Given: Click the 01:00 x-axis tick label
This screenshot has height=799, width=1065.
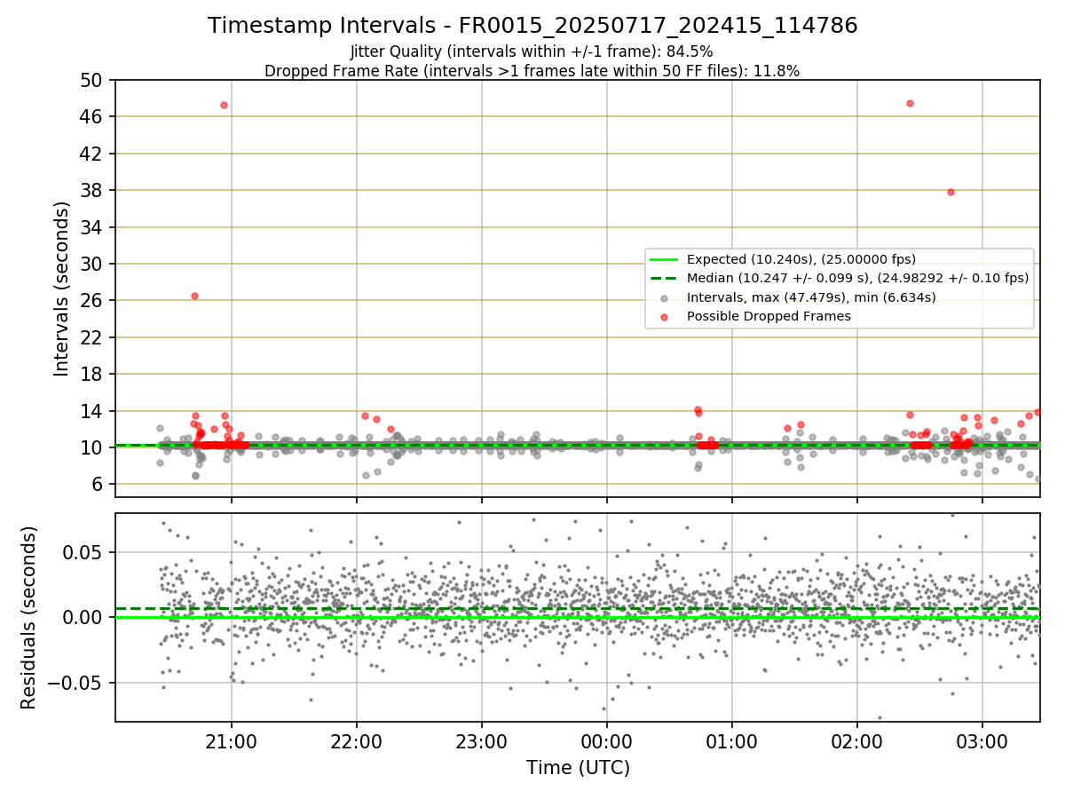Looking at the screenshot, I should [732, 740].
